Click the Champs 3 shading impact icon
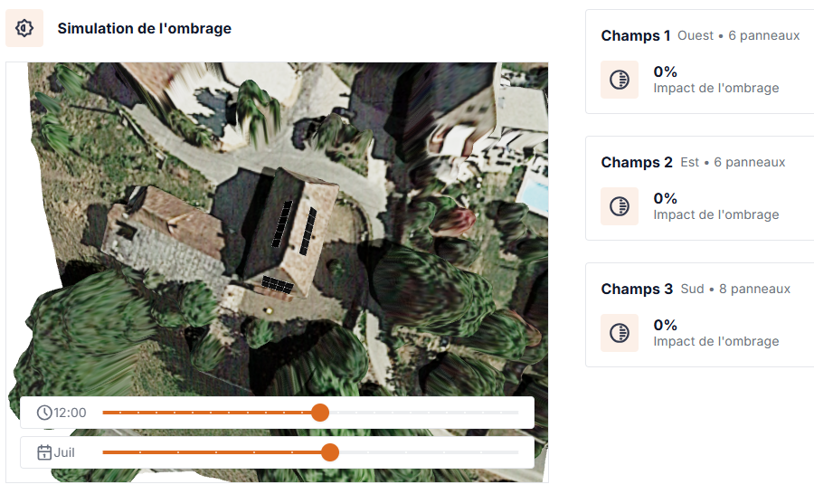Image resolution: width=814 pixels, height=494 pixels. pyautogui.click(x=620, y=333)
